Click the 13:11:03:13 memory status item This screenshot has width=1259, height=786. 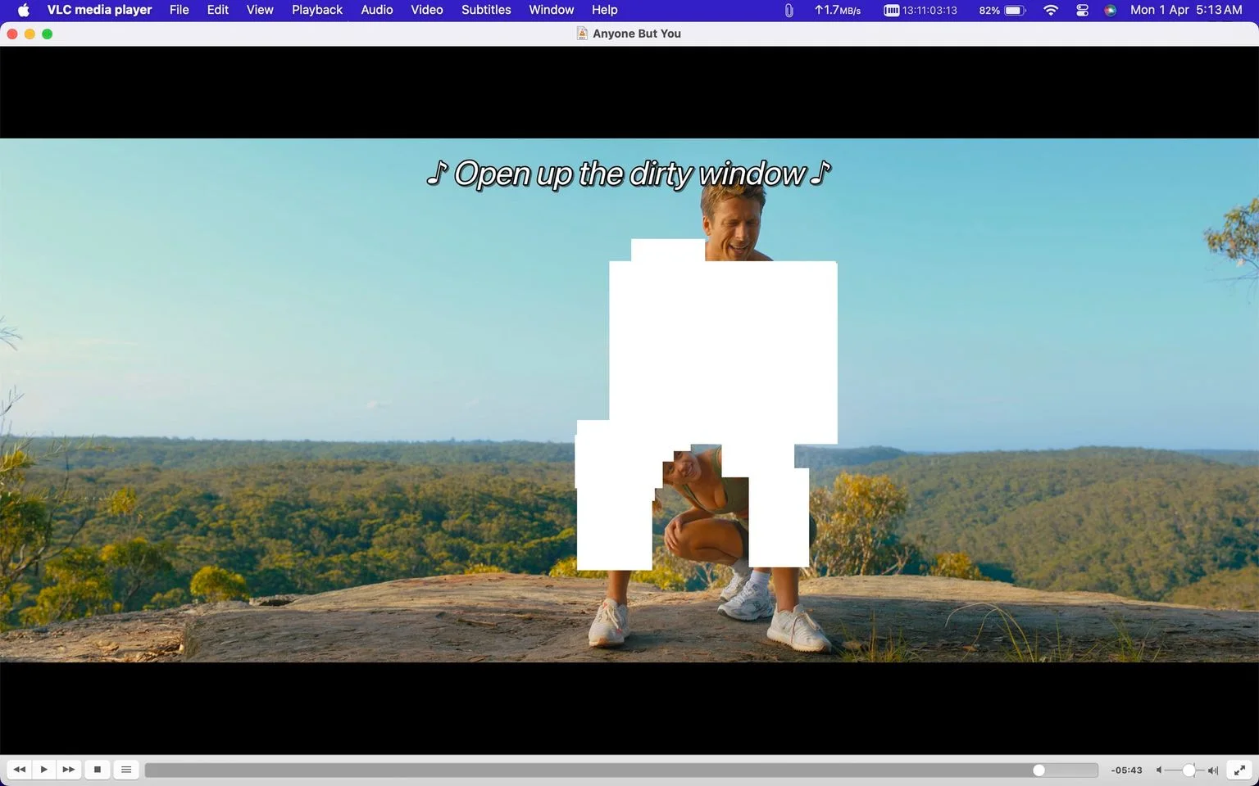point(920,11)
